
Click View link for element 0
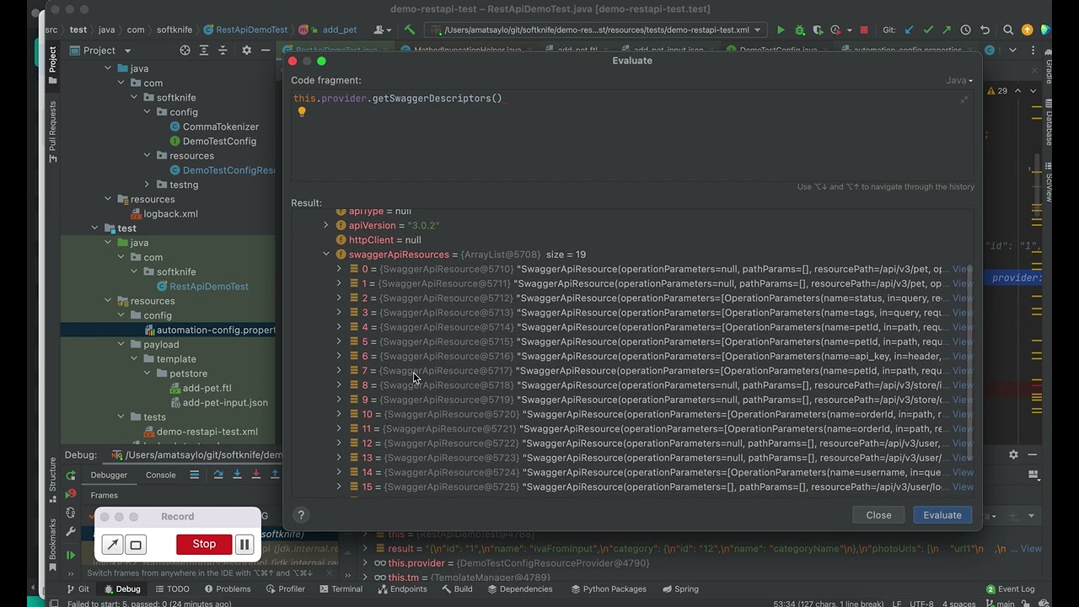[x=962, y=269]
